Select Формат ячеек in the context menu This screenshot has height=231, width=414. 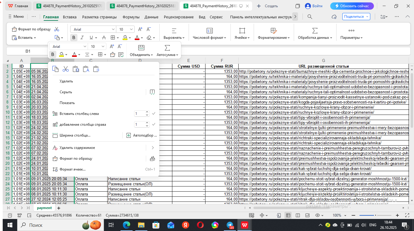click(x=104, y=169)
